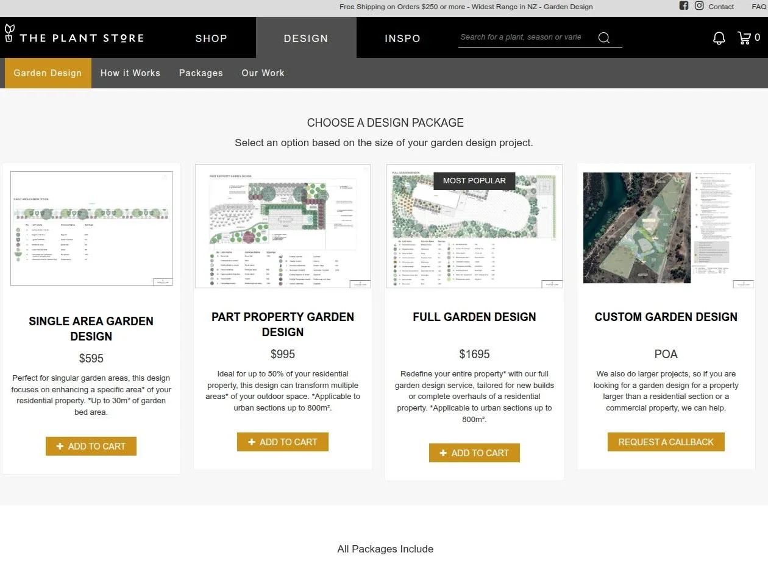768x575 pixels.
Task: Click the Full Garden Design title
Action: (x=474, y=317)
